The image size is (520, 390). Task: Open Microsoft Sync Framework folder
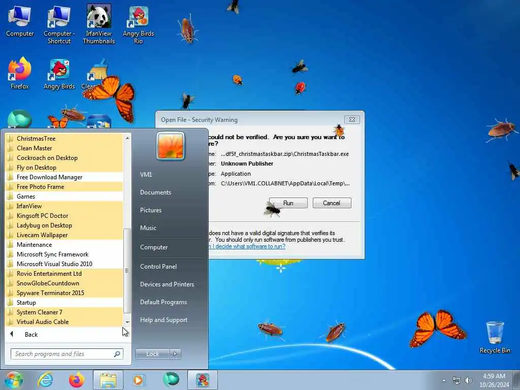click(x=64, y=254)
